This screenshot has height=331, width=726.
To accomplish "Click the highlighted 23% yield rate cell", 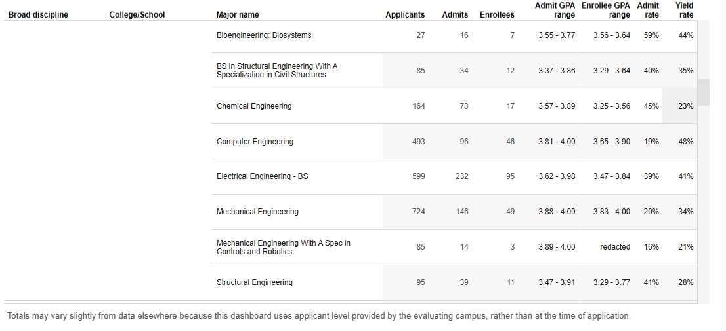I will (685, 106).
